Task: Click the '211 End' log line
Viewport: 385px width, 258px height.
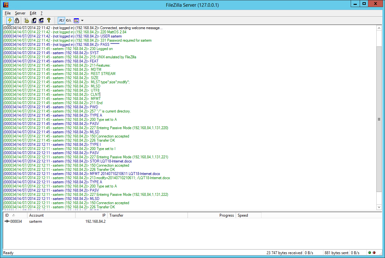Action: (53, 103)
